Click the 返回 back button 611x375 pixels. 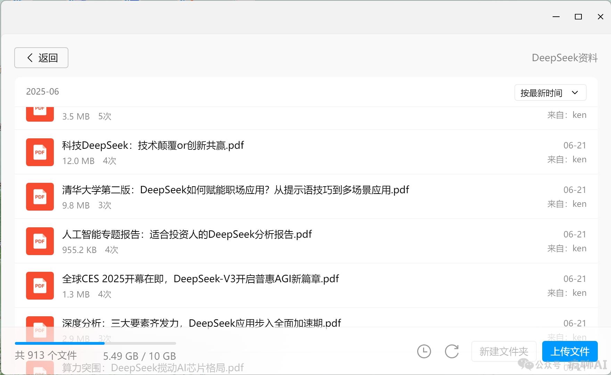coord(41,58)
